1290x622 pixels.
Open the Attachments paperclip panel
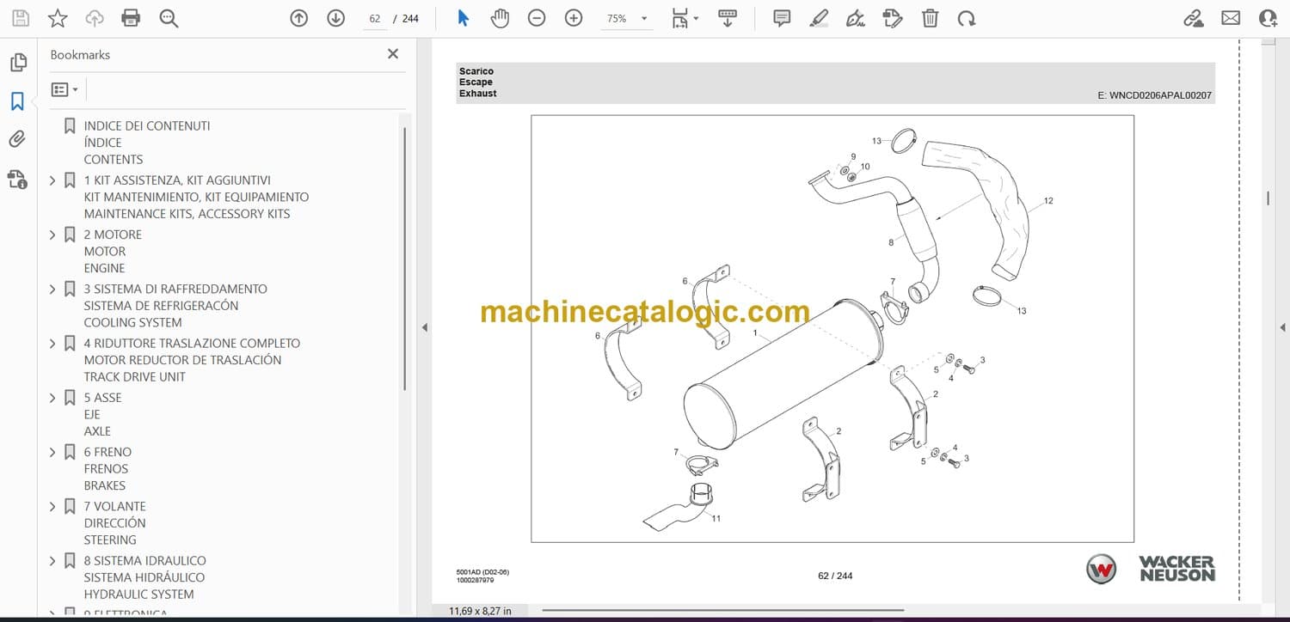pos(17,139)
